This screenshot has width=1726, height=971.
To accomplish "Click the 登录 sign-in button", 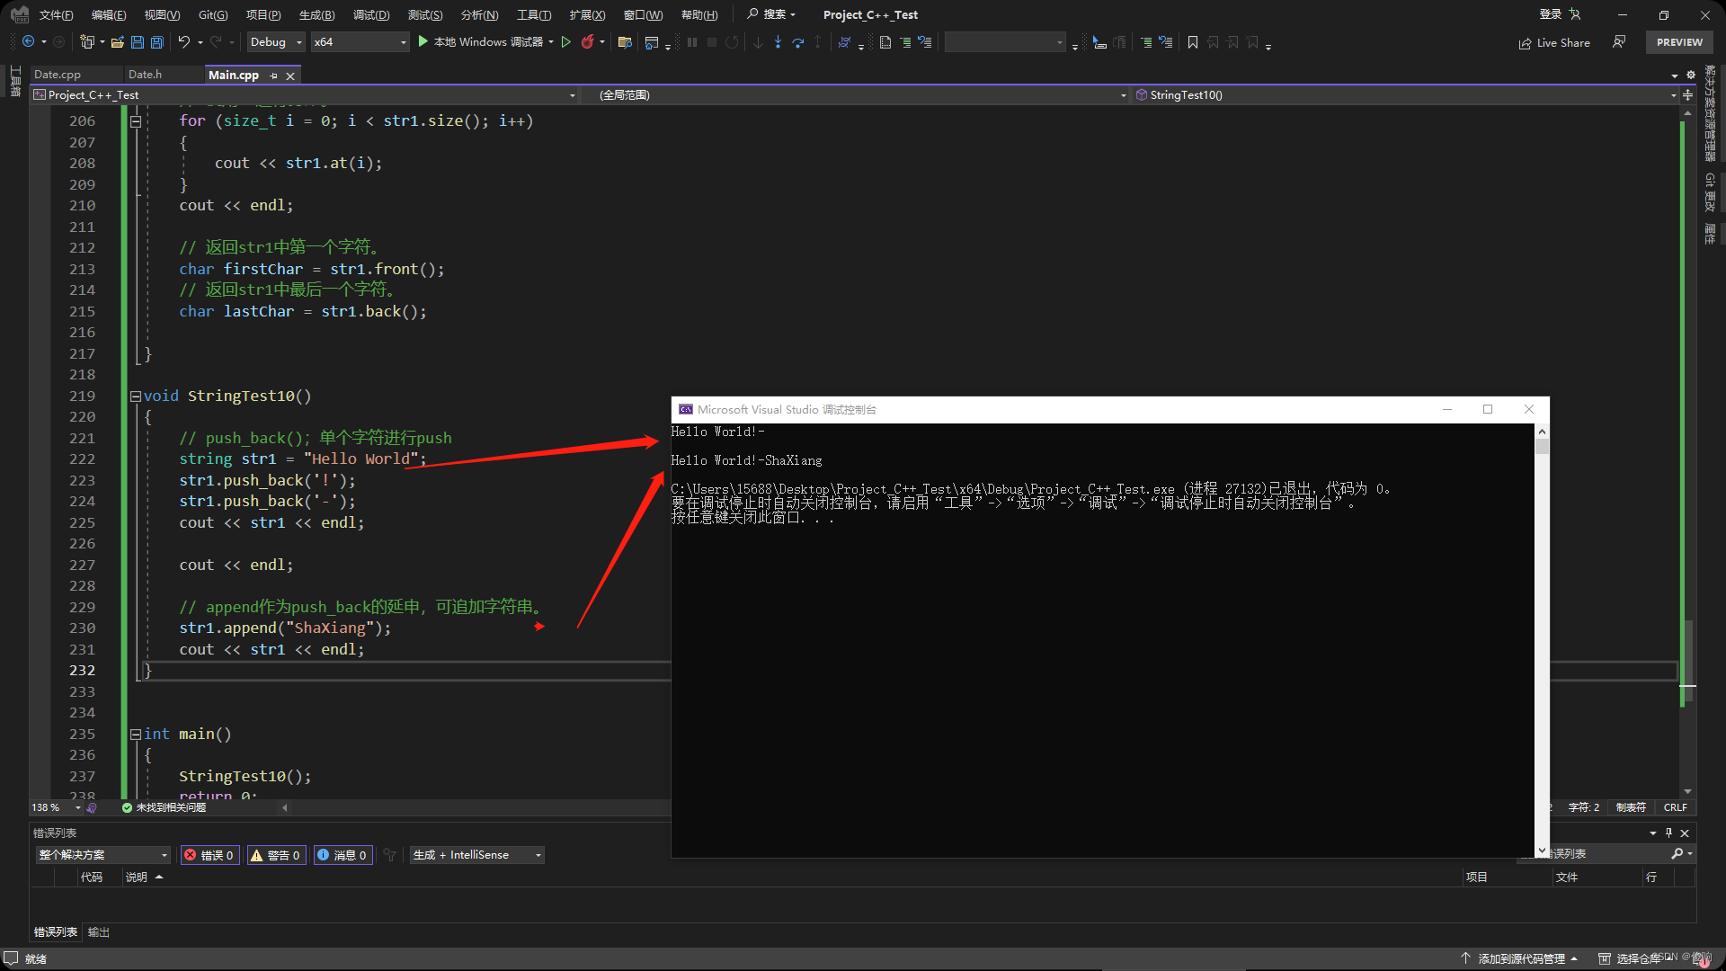I will click(1551, 14).
